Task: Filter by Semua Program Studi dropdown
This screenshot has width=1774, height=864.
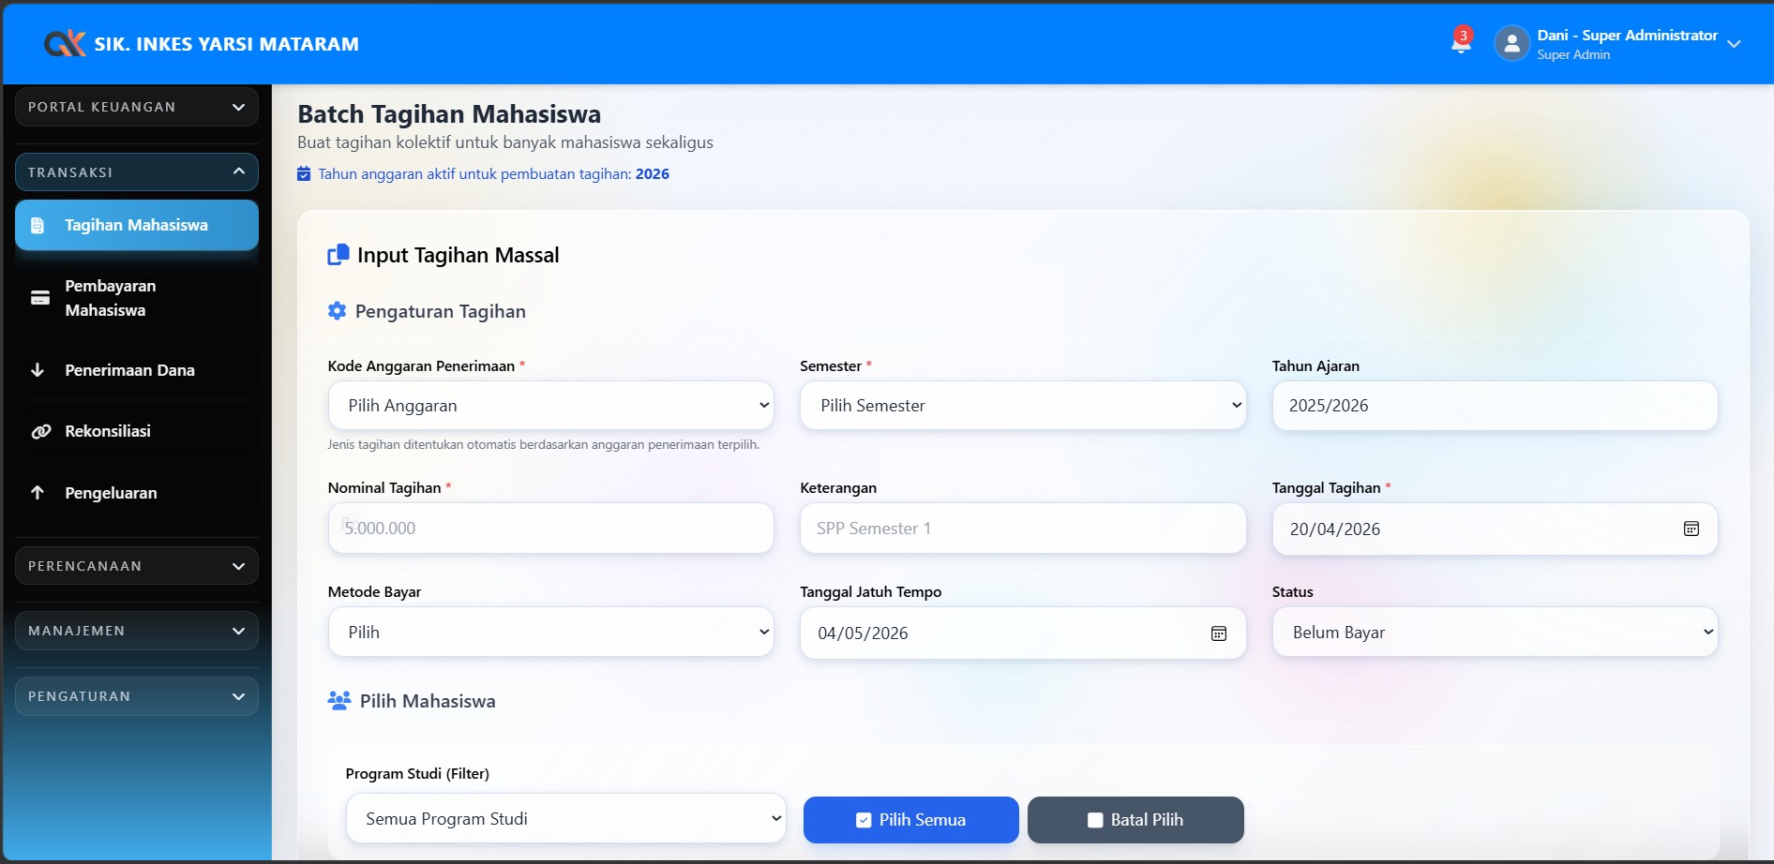Action: [565, 819]
